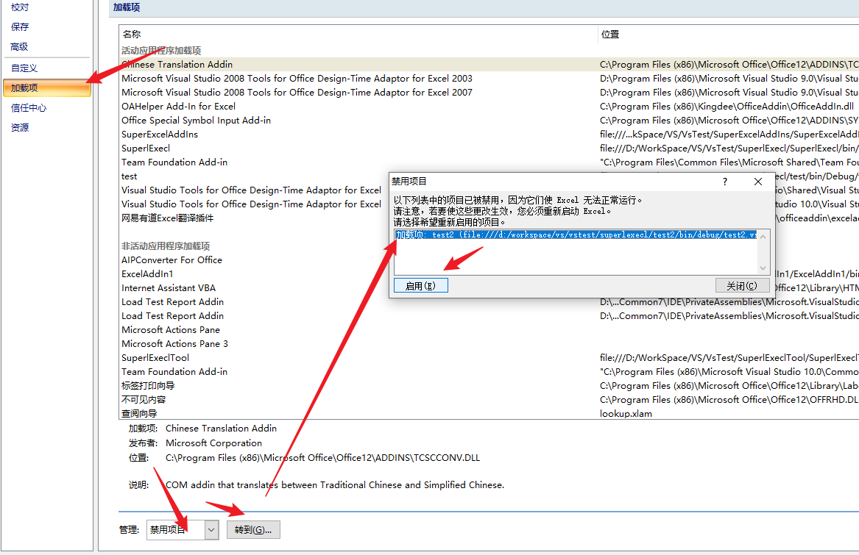Viewport: 859px width, 555px height.
Task: Click lookup.xlam location cell
Action: coord(626,414)
